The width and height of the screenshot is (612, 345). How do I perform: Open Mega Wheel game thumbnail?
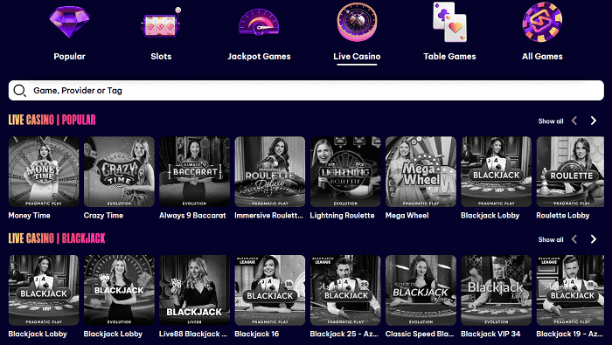(x=421, y=171)
